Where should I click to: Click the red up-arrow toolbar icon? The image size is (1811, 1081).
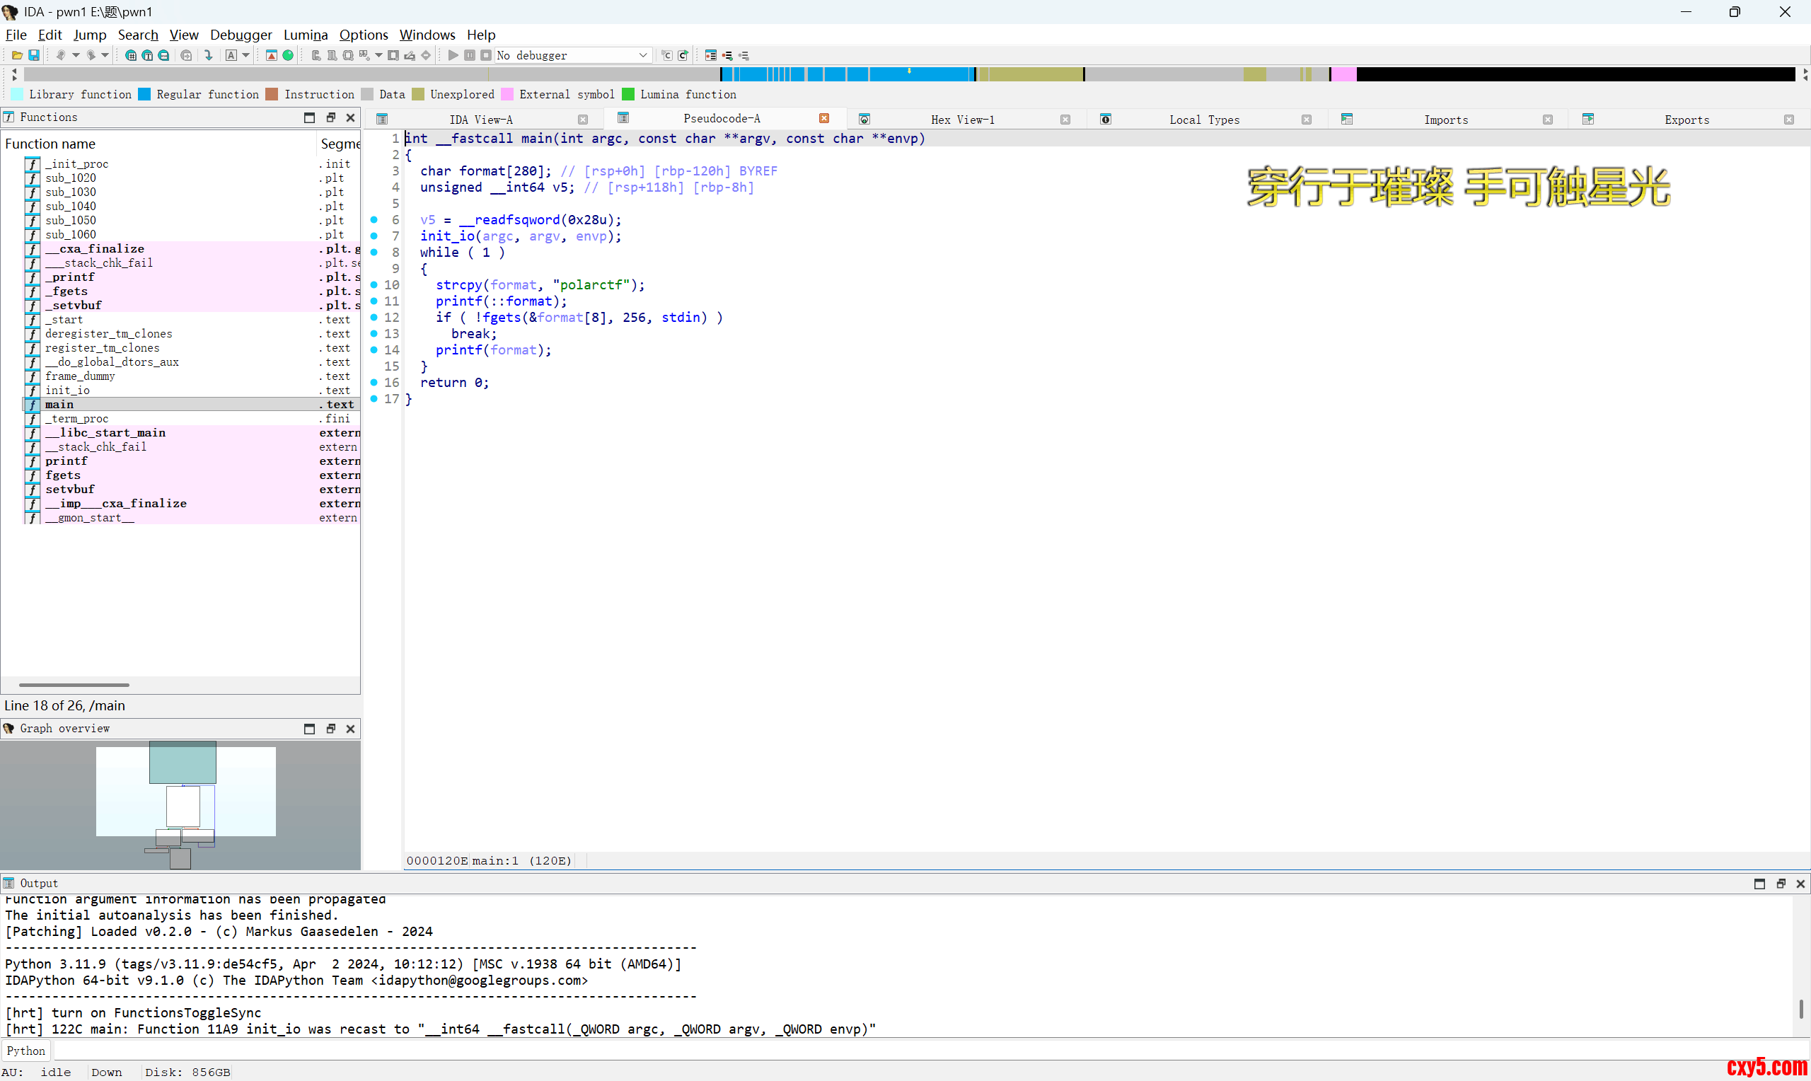272,55
